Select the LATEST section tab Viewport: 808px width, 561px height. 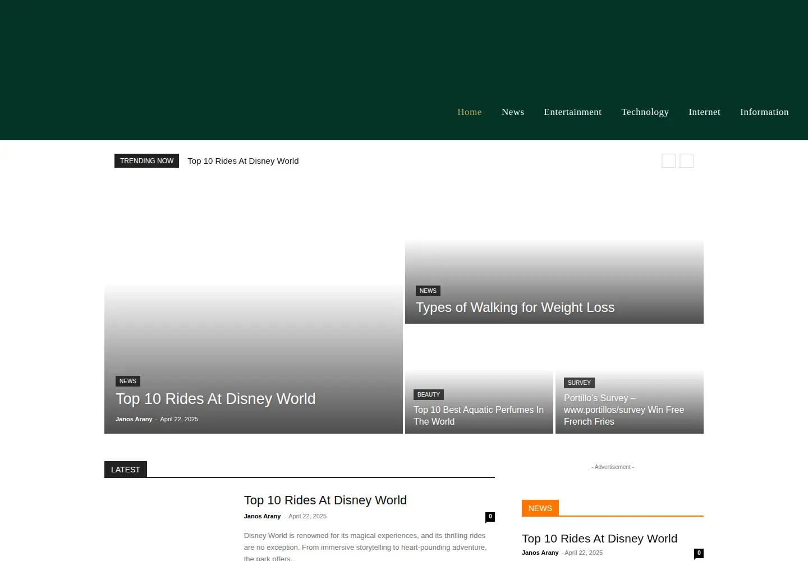click(126, 470)
